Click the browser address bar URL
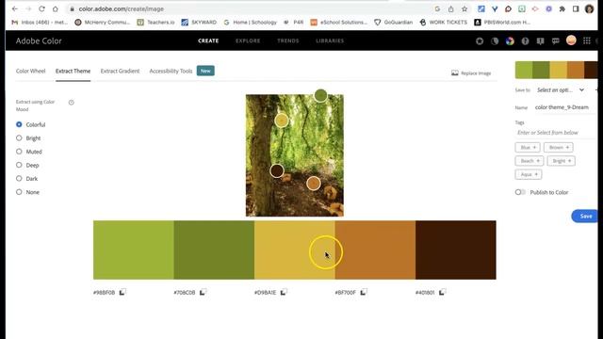 tap(122, 8)
